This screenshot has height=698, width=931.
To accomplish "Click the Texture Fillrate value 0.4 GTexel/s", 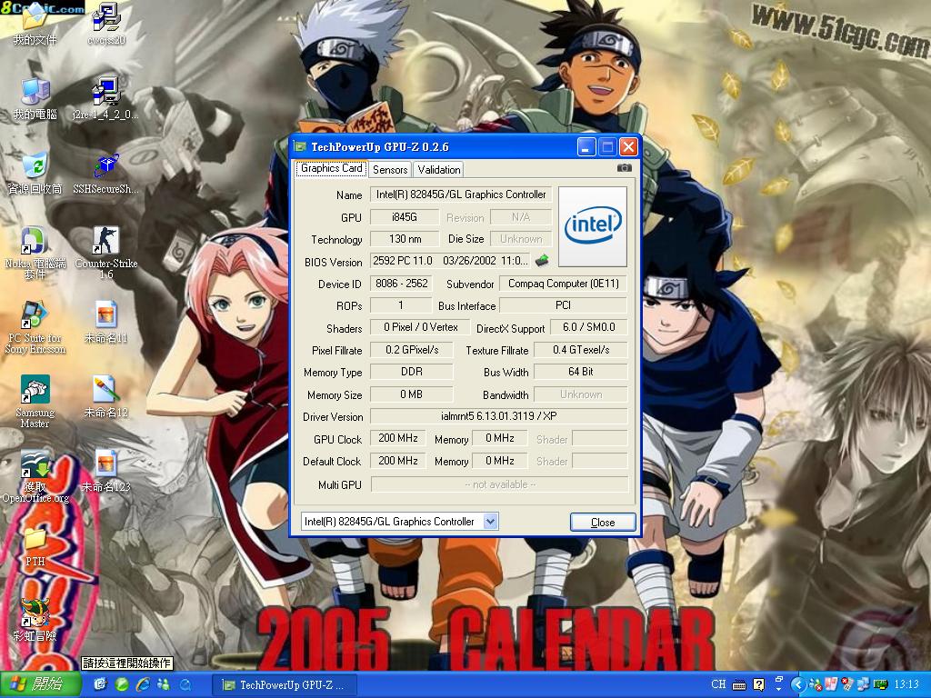I will (x=581, y=350).
